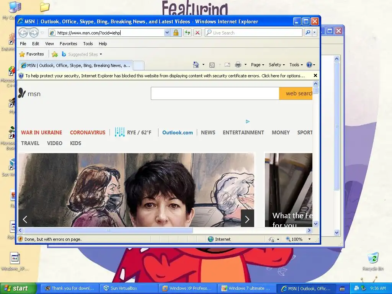
Task: Open the TRAVEL section link
Action: (x=30, y=143)
